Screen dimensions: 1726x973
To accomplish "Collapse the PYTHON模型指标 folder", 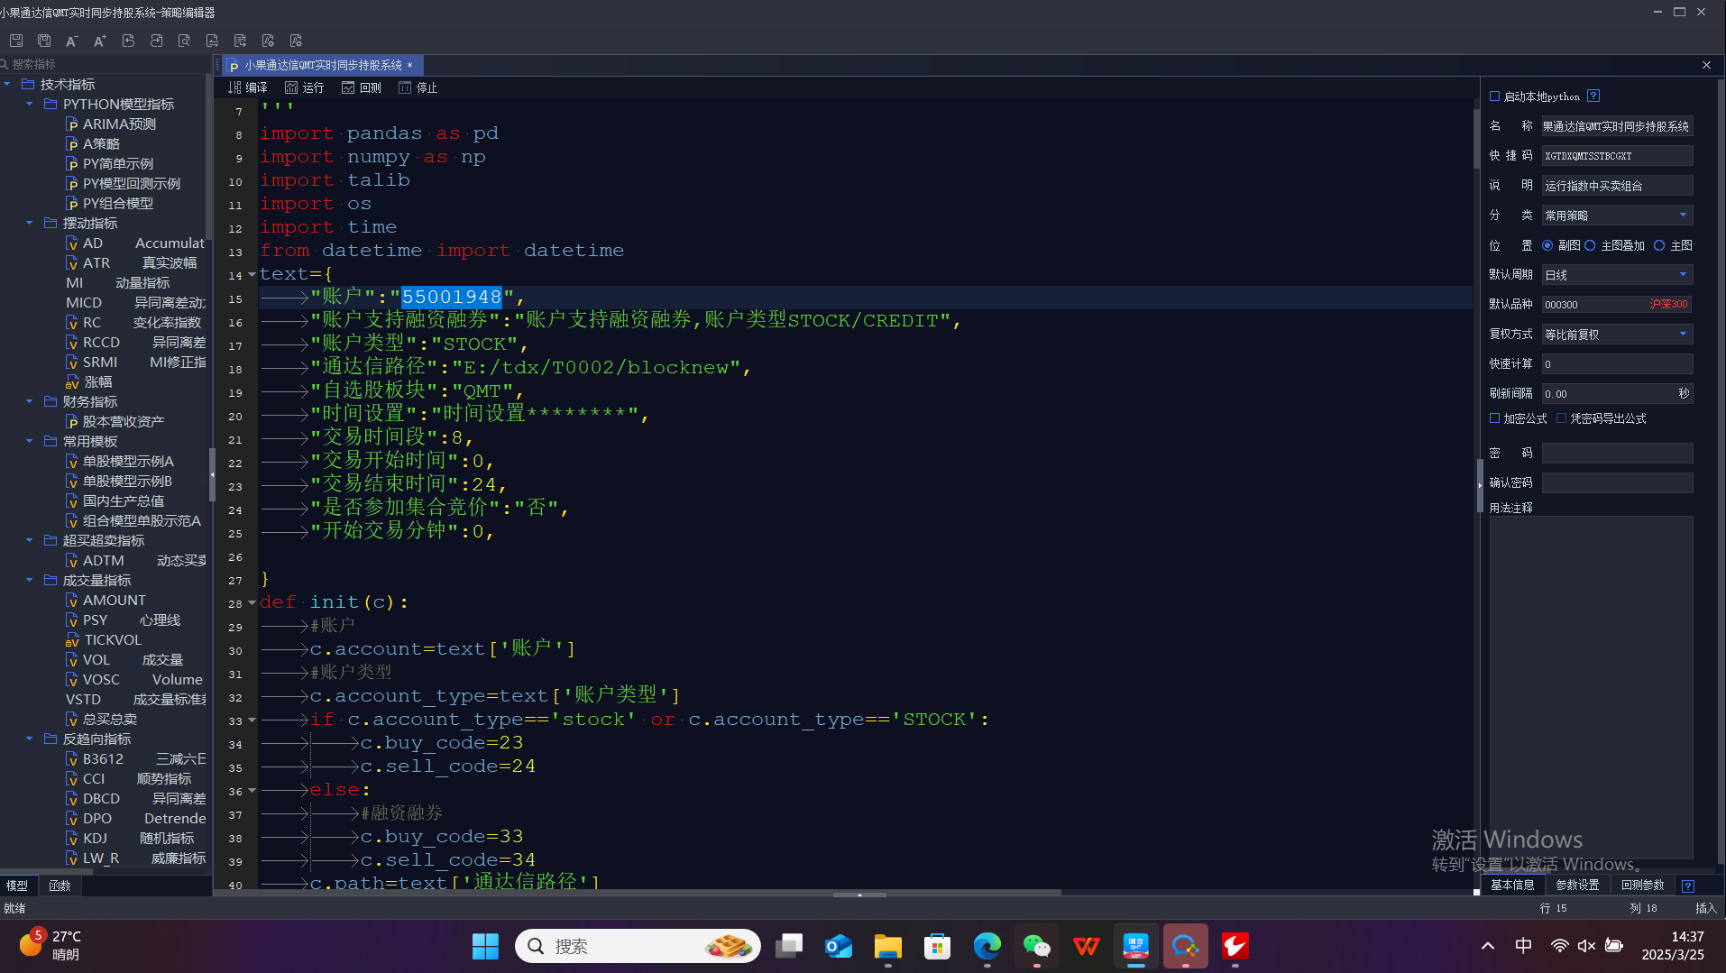I will 29,104.
